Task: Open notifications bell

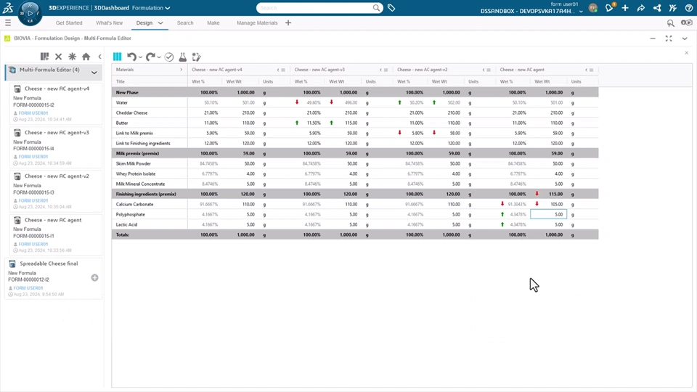Action: (x=609, y=7)
